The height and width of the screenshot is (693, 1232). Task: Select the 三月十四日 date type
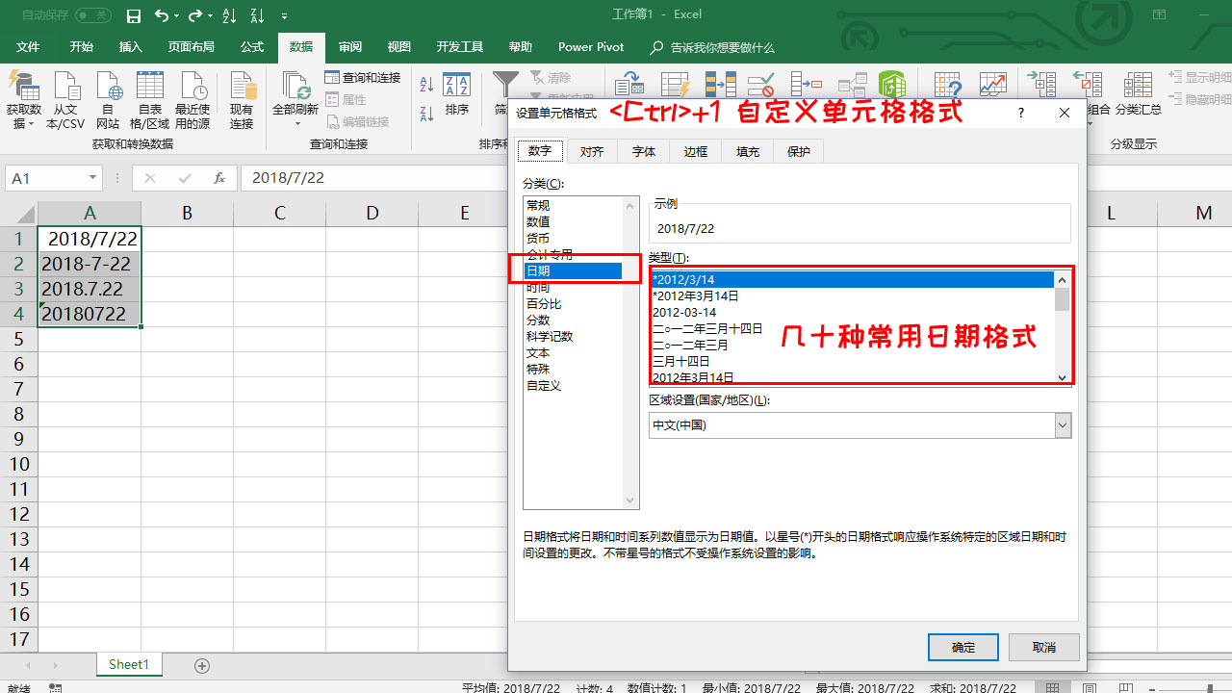(853, 361)
